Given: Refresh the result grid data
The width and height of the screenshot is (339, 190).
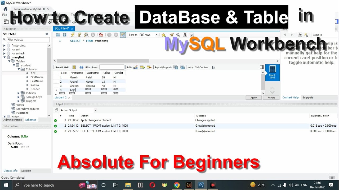Looking at the screenshot, I should point(81,67).
